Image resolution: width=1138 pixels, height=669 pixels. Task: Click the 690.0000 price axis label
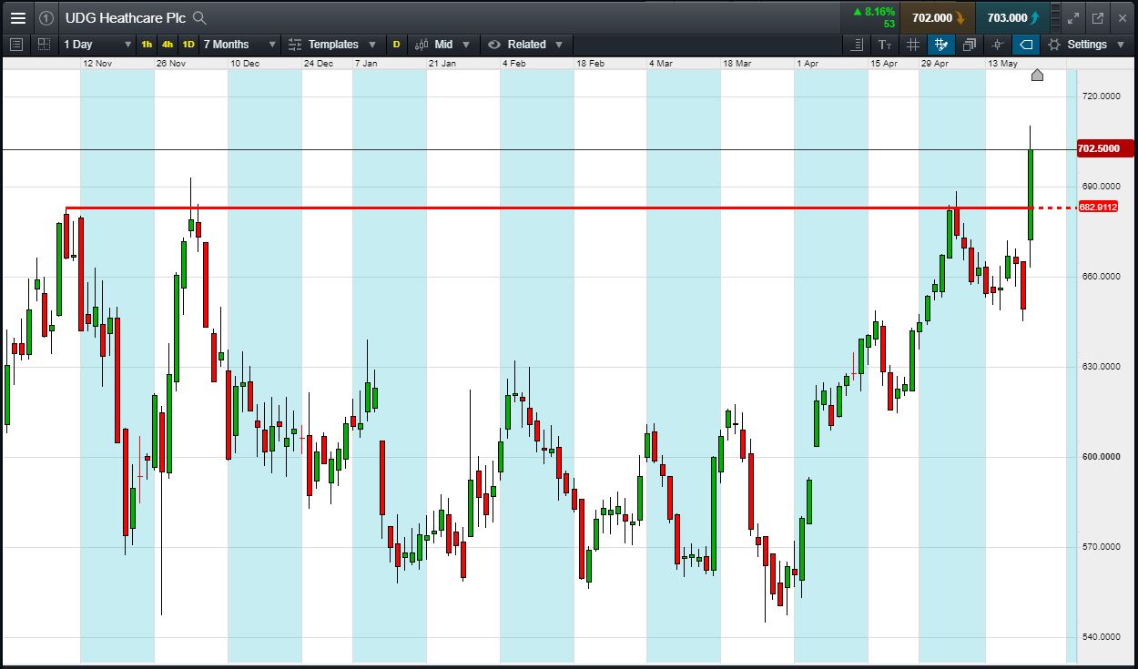[x=1100, y=186]
